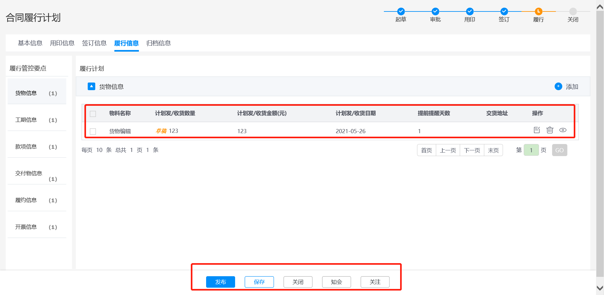Click the scrollbar down arrow

(600, 288)
